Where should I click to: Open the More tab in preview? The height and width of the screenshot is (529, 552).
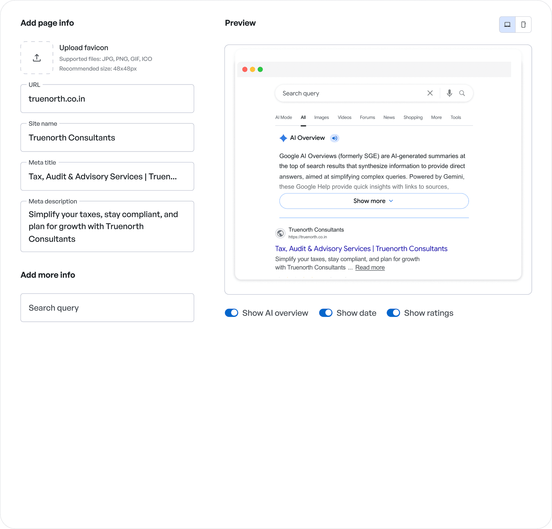[x=436, y=117]
